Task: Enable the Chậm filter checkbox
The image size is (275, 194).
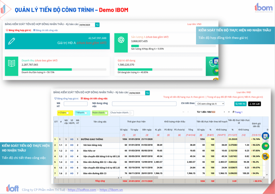Action: click(68, 113)
